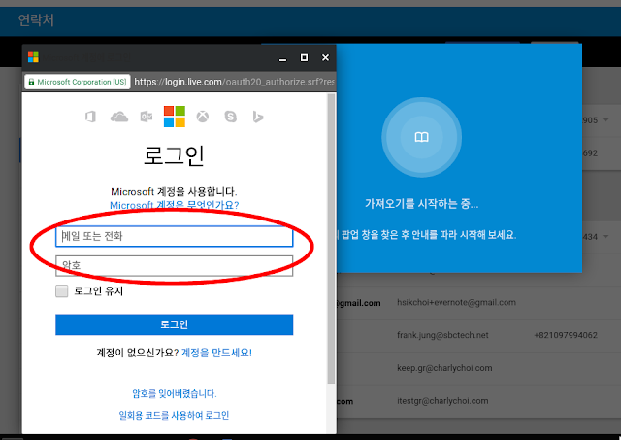Click 일회용 코드를 사용하여 로그인 link
621x440 pixels.
[175, 415]
